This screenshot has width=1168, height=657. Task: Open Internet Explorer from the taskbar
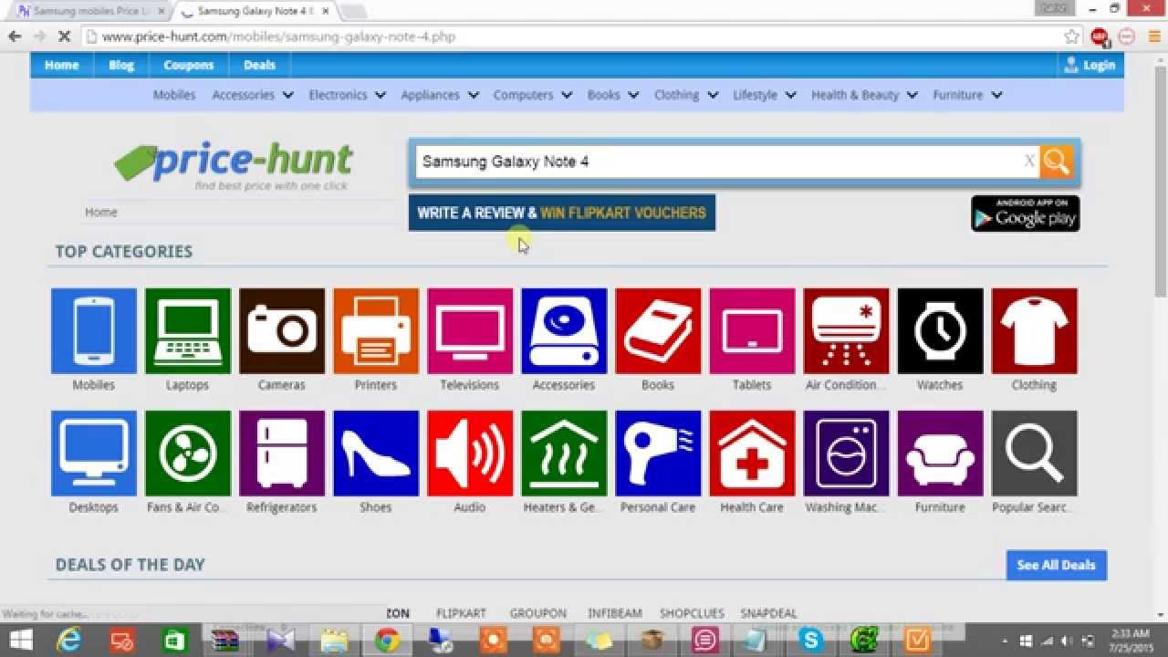[x=68, y=640]
